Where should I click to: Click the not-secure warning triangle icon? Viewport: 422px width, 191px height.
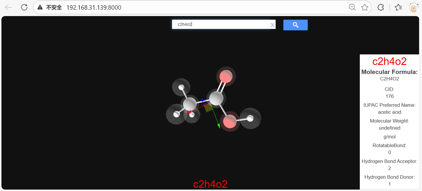pos(40,8)
